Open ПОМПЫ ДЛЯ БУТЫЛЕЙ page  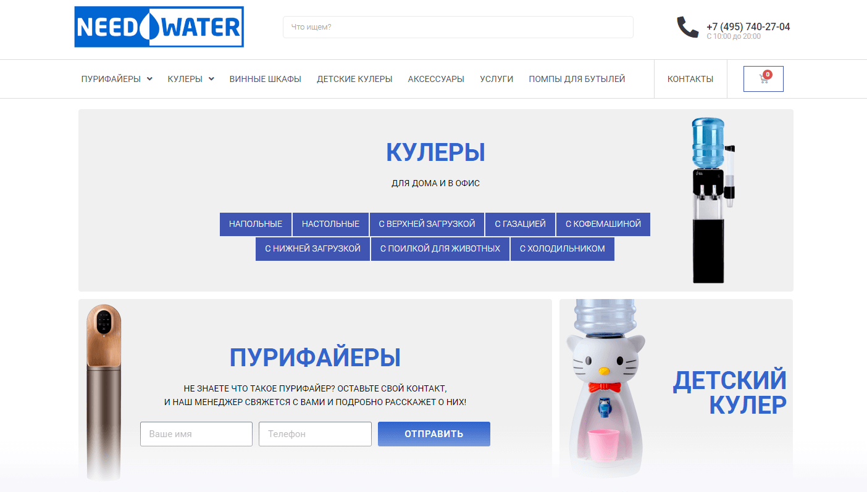click(577, 79)
